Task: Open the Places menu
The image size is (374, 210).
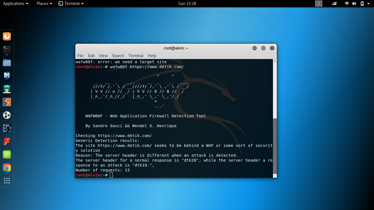Action: pyautogui.click(x=44, y=4)
